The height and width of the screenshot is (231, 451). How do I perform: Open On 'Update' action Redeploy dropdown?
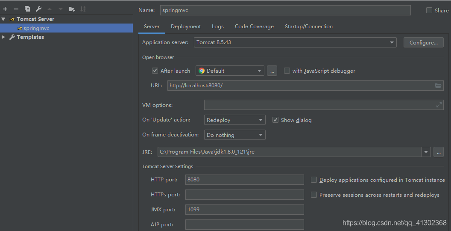235,120
